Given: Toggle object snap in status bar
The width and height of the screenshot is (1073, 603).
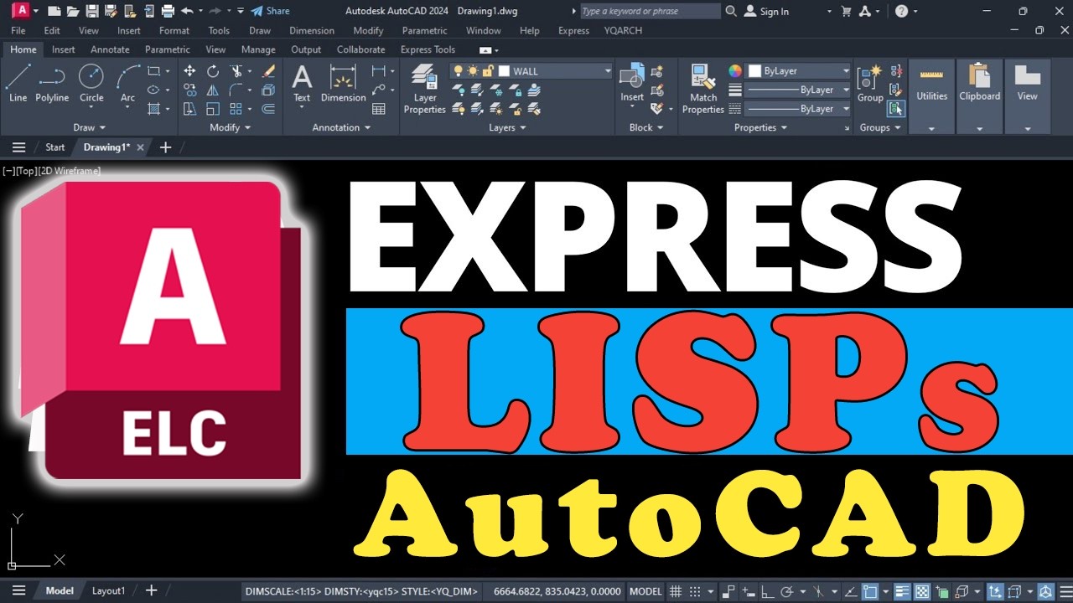Looking at the screenshot, I should pyautogui.click(x=871, y=590).
